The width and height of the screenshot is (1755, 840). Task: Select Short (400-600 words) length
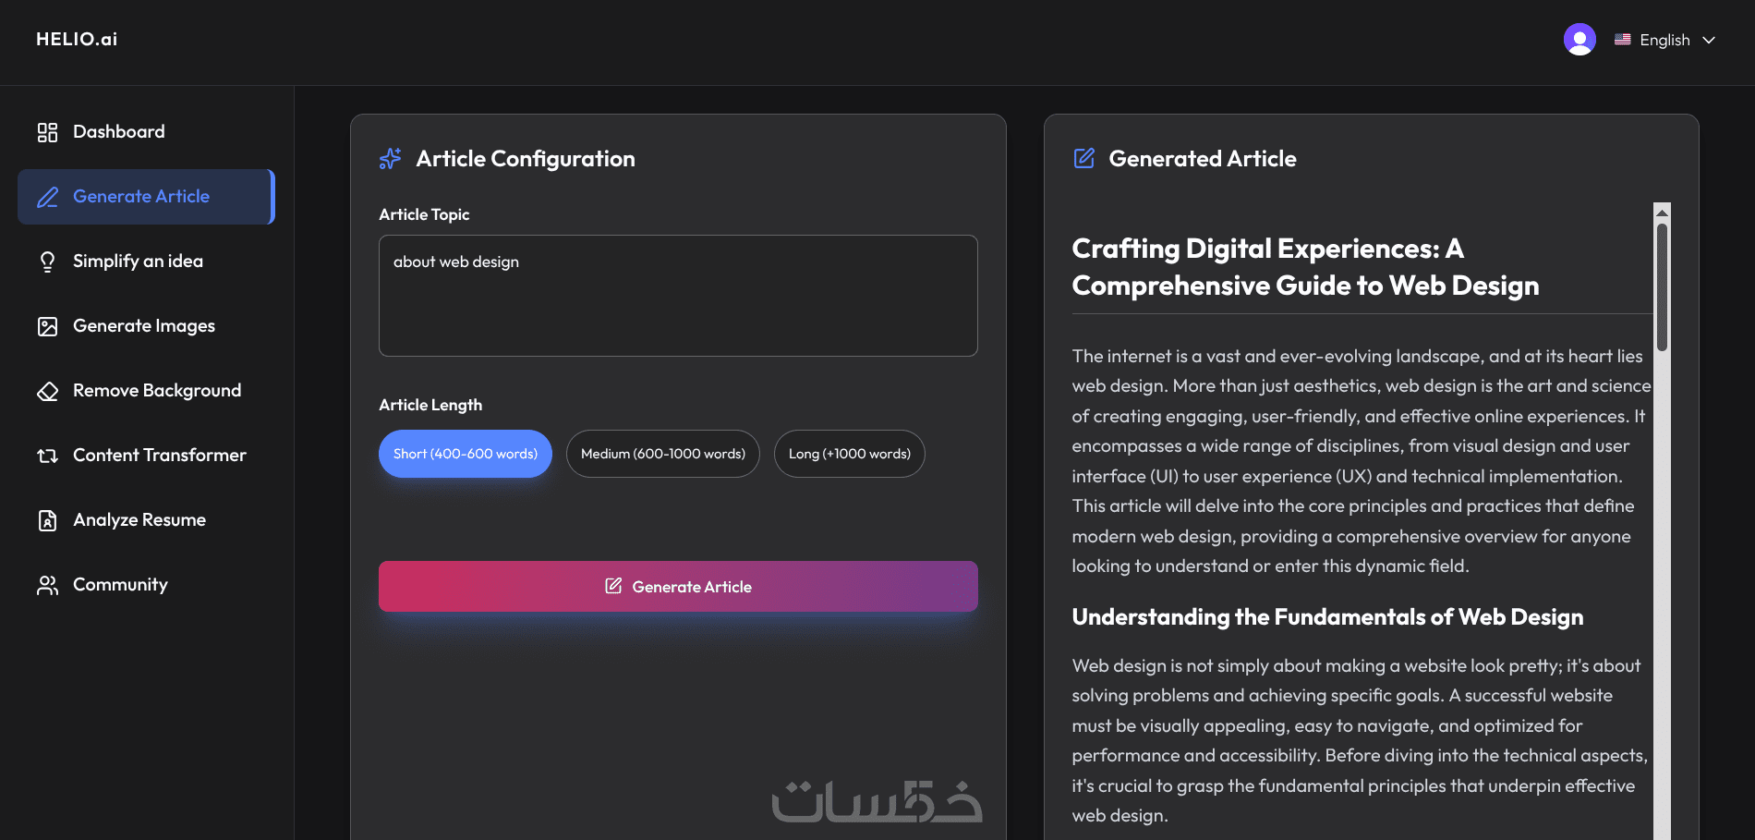[x=465, y=454]
